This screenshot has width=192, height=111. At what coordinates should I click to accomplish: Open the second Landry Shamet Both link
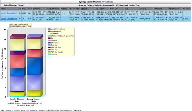(9, 19)
